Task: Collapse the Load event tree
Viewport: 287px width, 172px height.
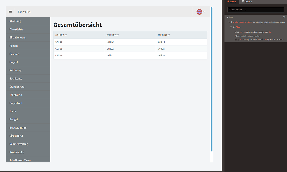Action: click(227, 17)
